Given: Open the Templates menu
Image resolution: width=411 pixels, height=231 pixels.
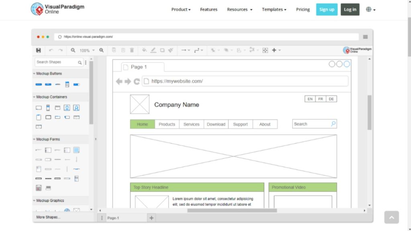Looking at the screenshot, I should pyautogui.click(x=274, y=10).
